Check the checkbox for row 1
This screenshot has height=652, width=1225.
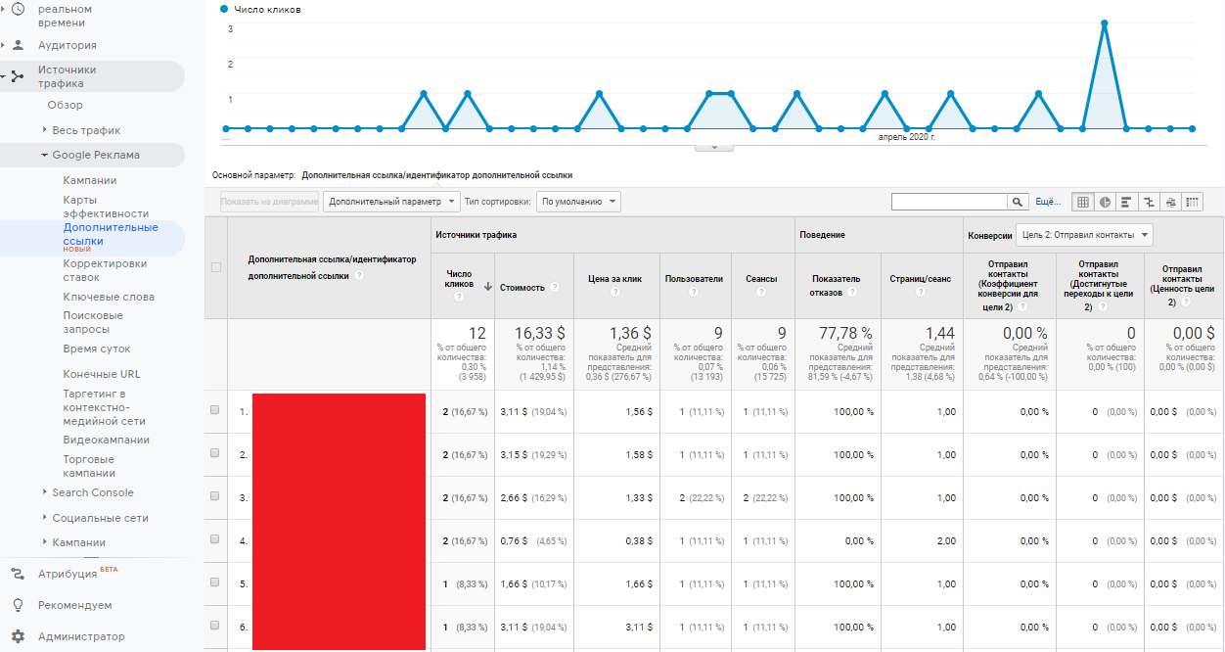[x=215, y=411]
